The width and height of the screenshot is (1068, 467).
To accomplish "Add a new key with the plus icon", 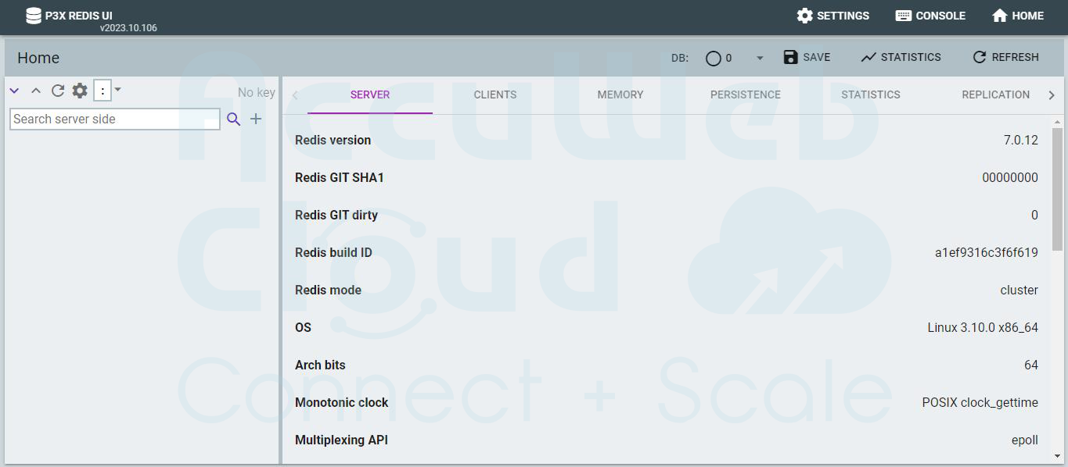I will point(256,119).
